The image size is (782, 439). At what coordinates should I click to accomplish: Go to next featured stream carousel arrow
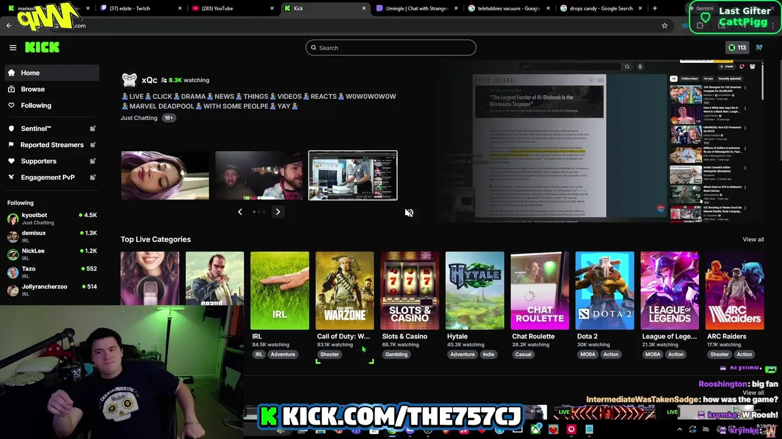coord(278,212)
